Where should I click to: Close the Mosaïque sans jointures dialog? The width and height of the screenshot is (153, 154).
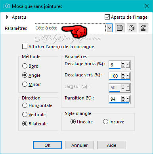click(x=147, y=6)
